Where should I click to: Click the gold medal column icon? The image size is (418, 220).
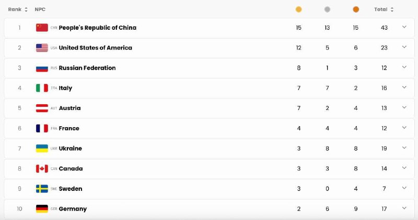coord(298,9)
